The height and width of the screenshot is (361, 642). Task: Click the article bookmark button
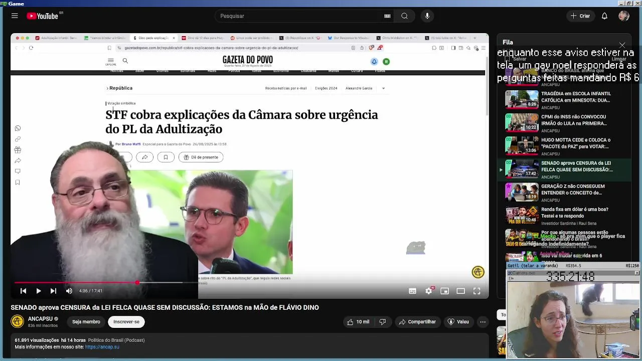click(166, 157)
